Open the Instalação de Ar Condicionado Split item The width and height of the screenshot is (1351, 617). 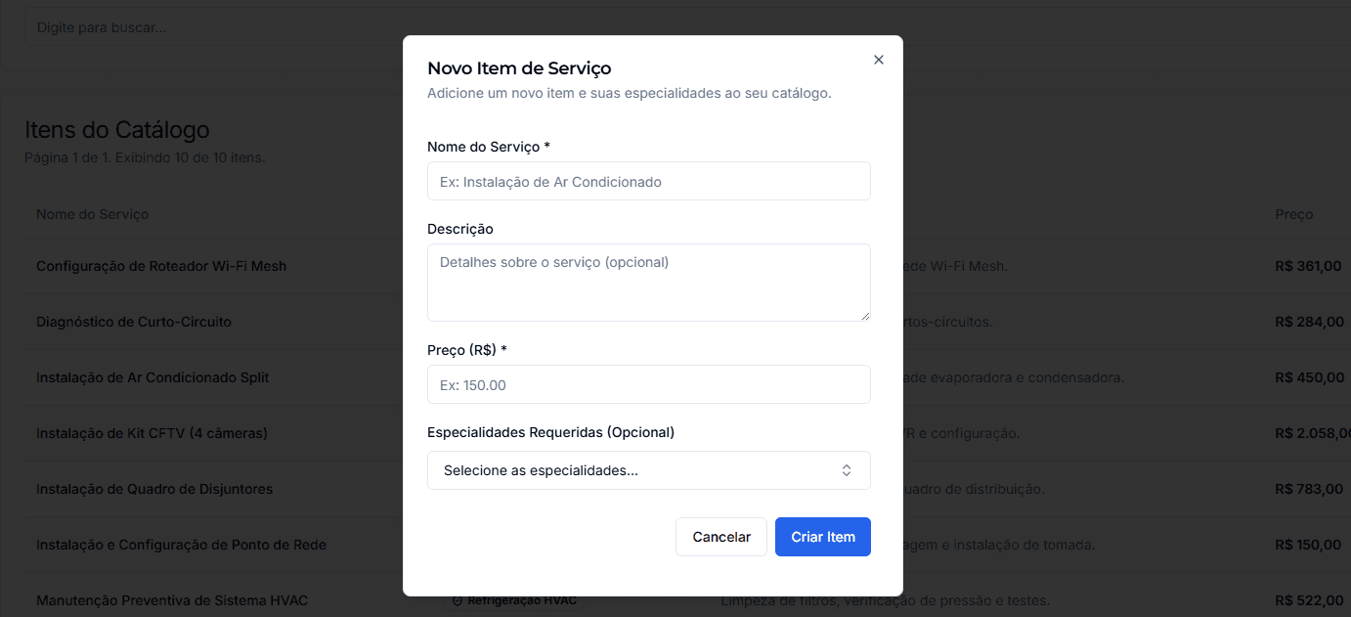click(156, 376)
